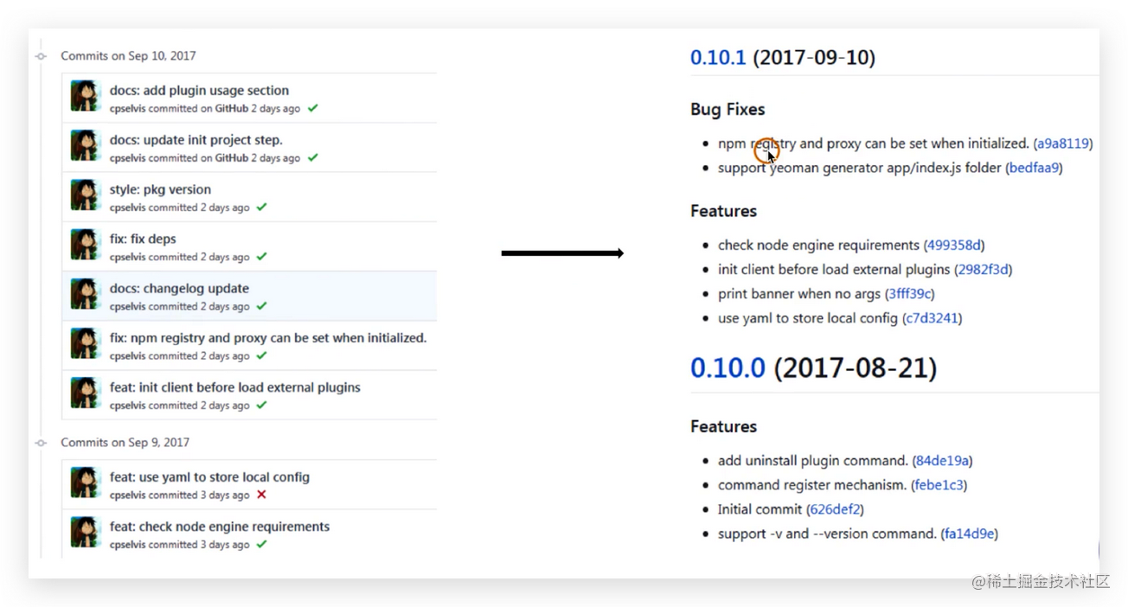Open commit hash fa14d9e
Screen dimensions: 1128x607
[x=970, y=534]
